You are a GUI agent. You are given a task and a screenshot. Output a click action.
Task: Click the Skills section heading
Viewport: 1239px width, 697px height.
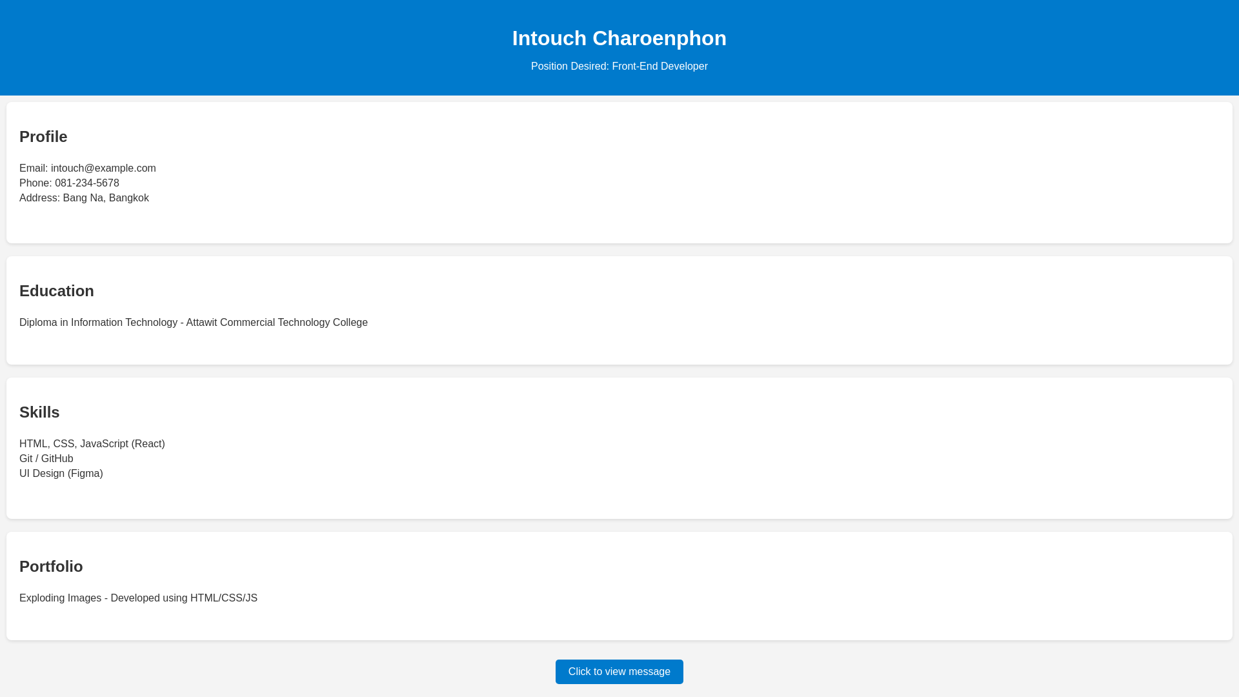[39, 412]
